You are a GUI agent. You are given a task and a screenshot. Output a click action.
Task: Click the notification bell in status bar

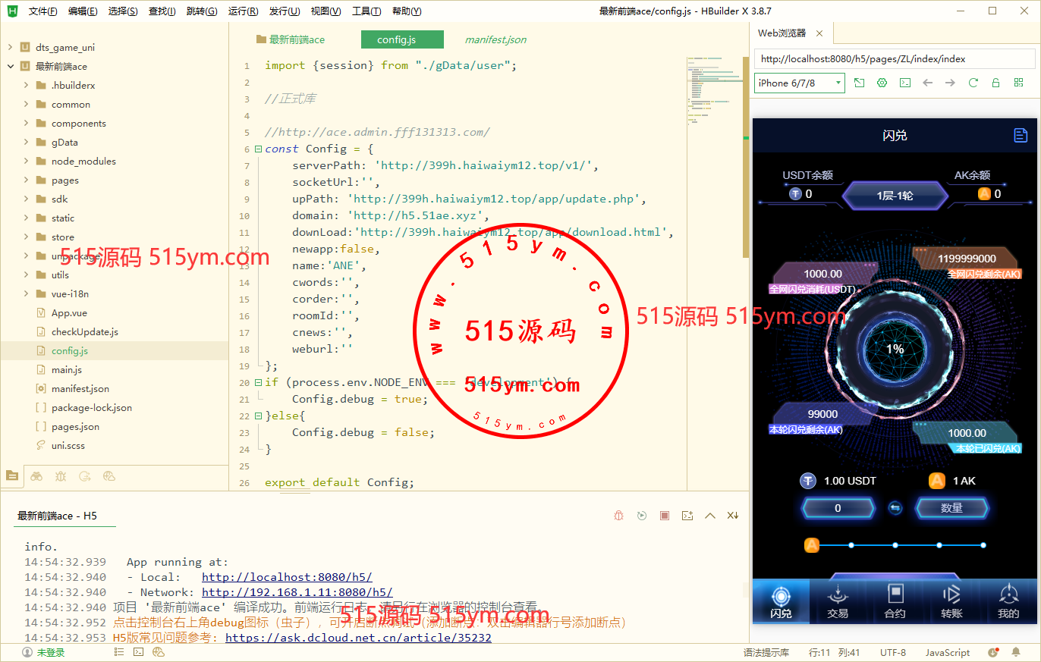click(1017, 652)
